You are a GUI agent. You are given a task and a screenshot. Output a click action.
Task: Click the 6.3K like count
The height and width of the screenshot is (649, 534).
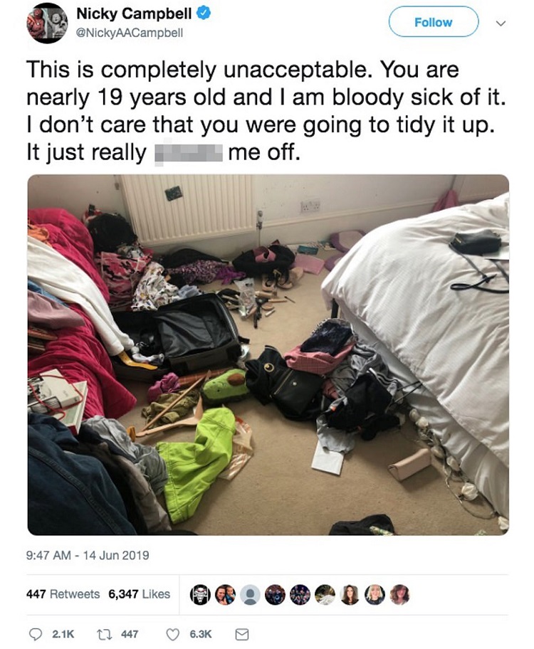pos(201,634)
